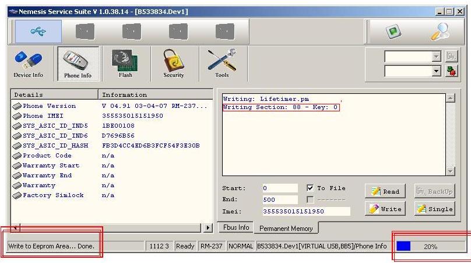The height and width of the screenshot is (263, 471).
Task: Click the NORMAL status bar entry
Action: [x=241, y=246]
